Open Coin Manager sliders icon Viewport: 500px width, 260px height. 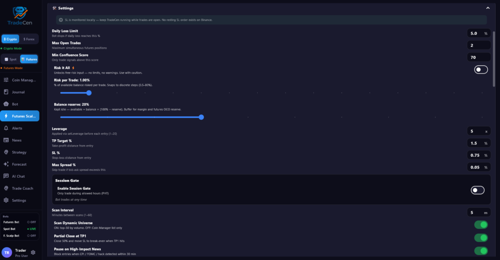(6, 80)
